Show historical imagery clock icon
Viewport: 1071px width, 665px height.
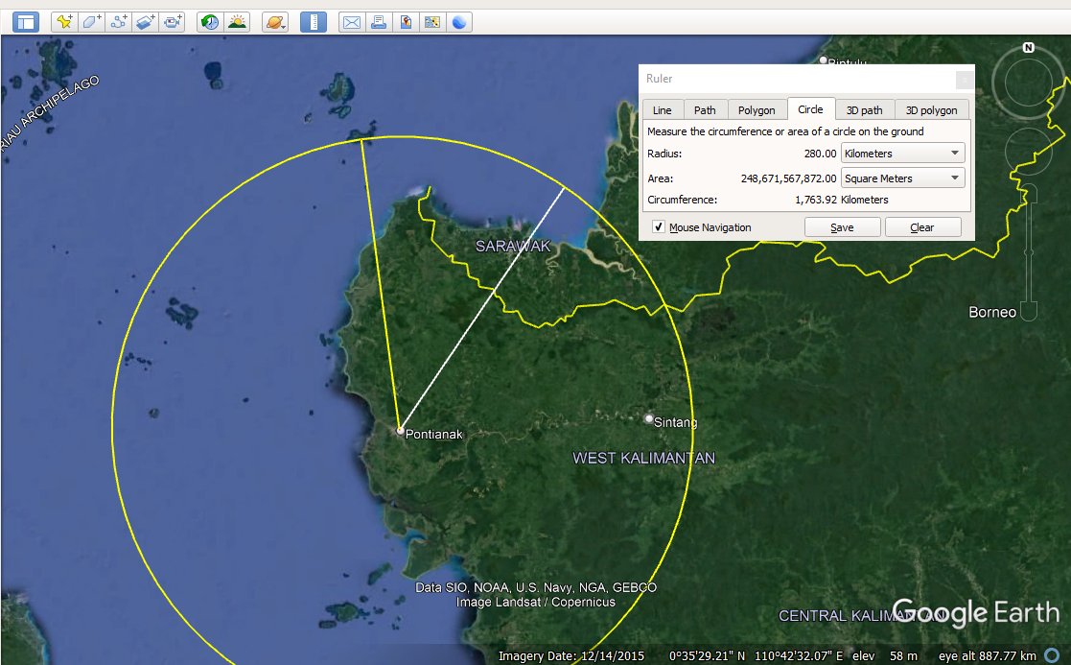210,22
